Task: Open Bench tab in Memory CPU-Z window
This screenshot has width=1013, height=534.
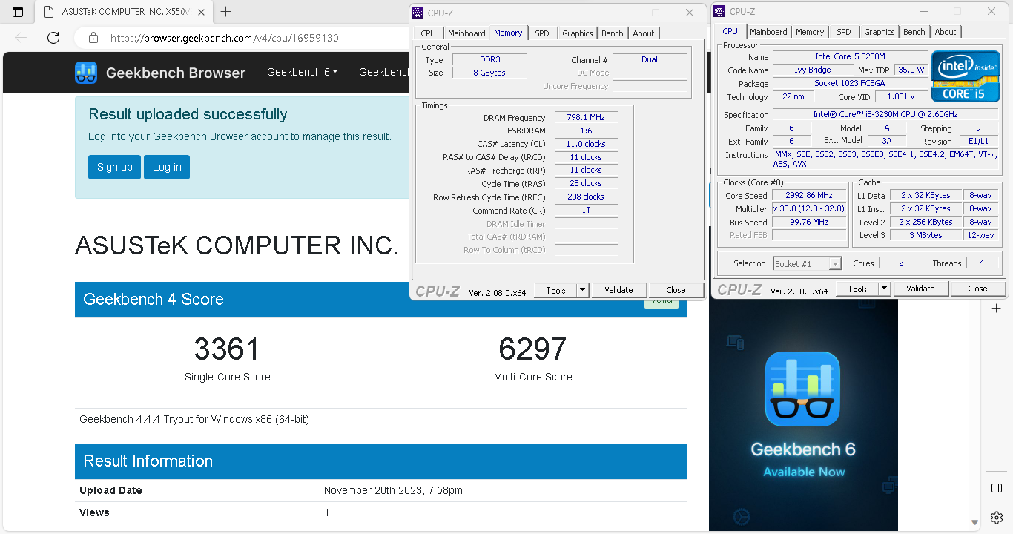Action: pos(613,33)
